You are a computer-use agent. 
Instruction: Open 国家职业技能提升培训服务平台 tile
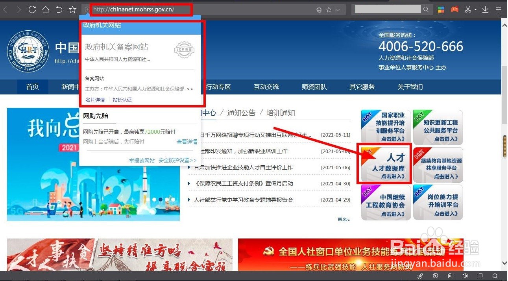(x=386, y=128)
